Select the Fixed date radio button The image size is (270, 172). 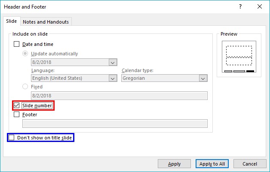(25, 87)
